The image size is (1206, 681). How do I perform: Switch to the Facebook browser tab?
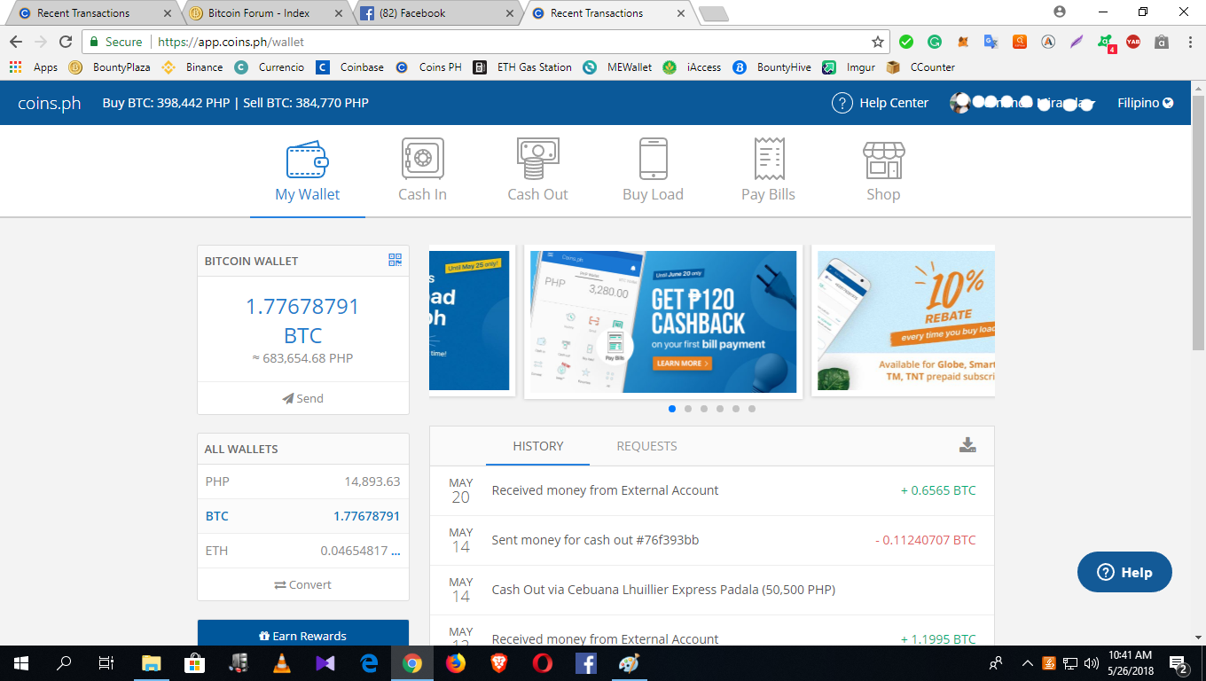pos(436,13)
